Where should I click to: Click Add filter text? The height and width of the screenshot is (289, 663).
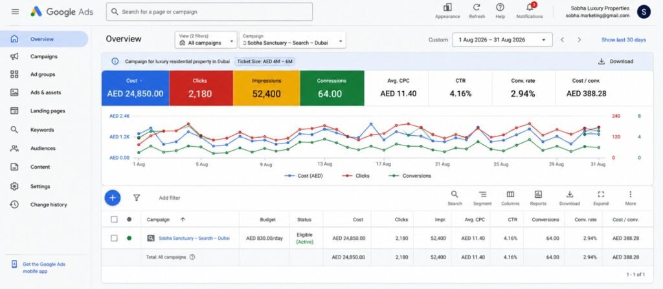coord(170,198)
